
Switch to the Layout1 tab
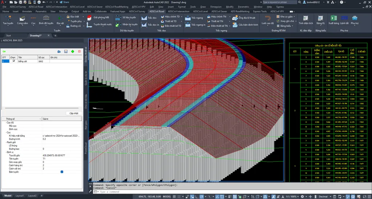(x=20, y=196)
